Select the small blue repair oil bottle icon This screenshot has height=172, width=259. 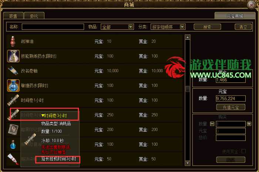[13, 144]
